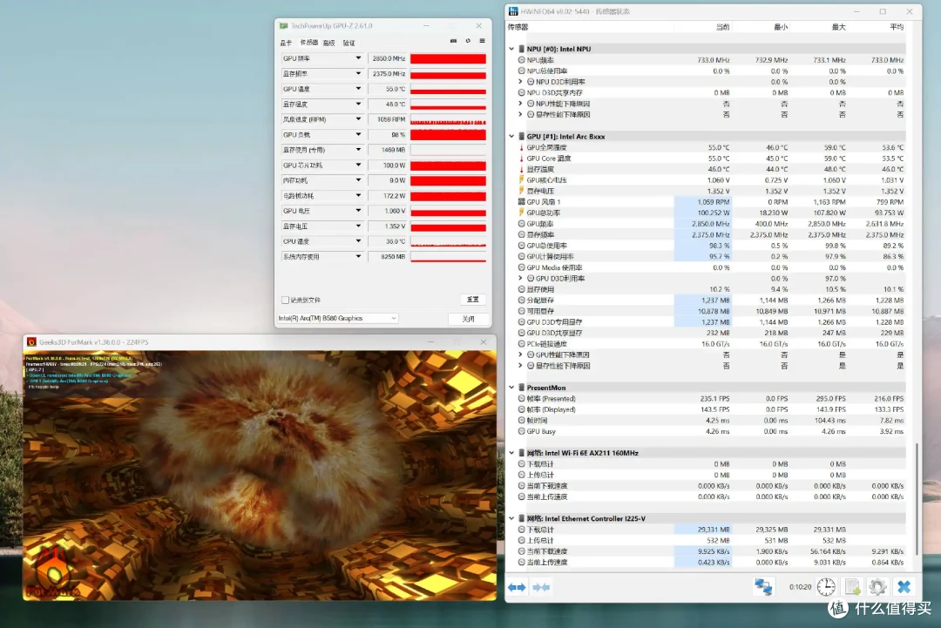
Task: Click the 最小 column header in HWiNFO
Action: click(x=781, y=27)
